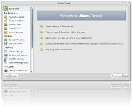This screenshot has width=132, height=106.
Task: Open Update Manager entry
Action: click(16, 32)
